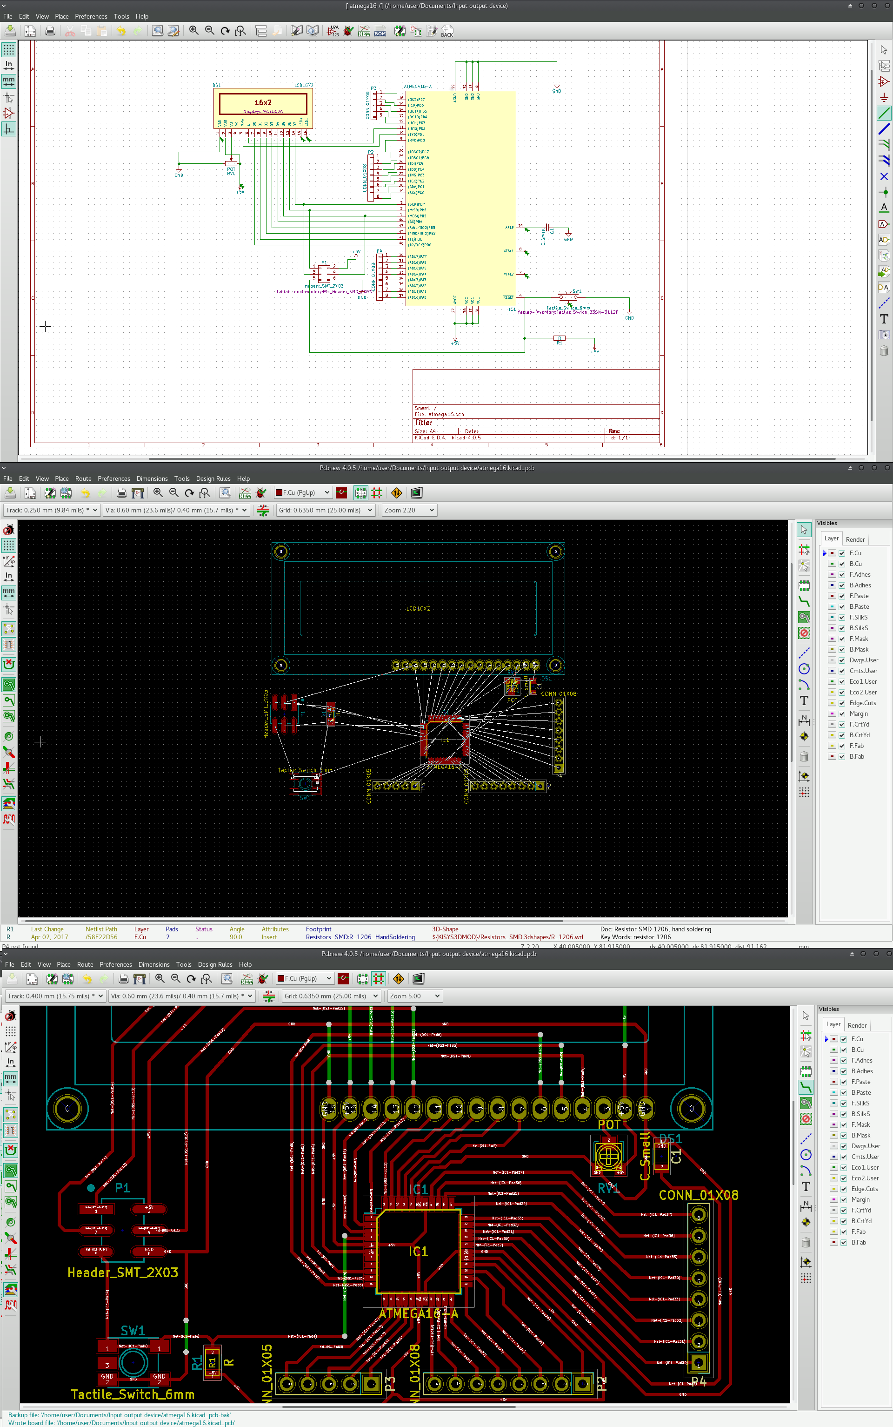Select the Place power port ground tool
893x1427 pixels.
[884, 97]
